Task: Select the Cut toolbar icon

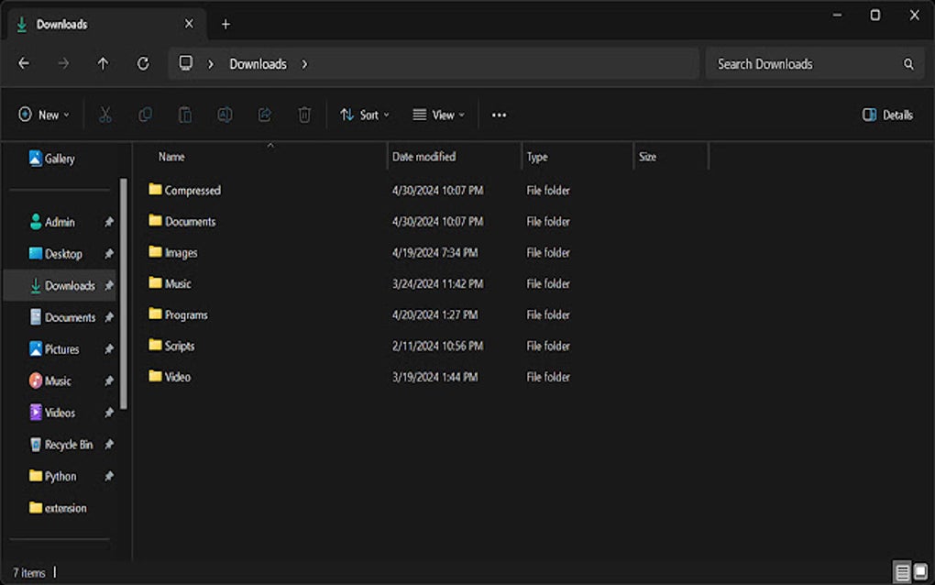Action: point(105,114)
